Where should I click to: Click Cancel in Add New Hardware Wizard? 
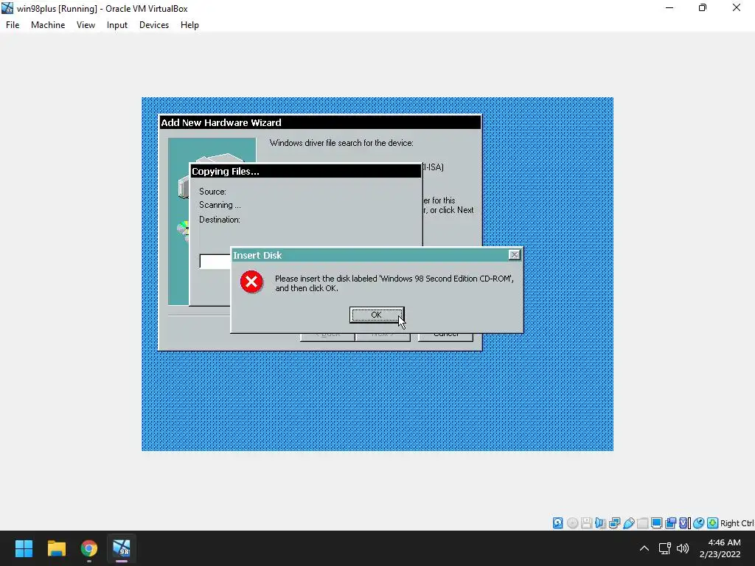pyautogui.click(x=445, y=335)
